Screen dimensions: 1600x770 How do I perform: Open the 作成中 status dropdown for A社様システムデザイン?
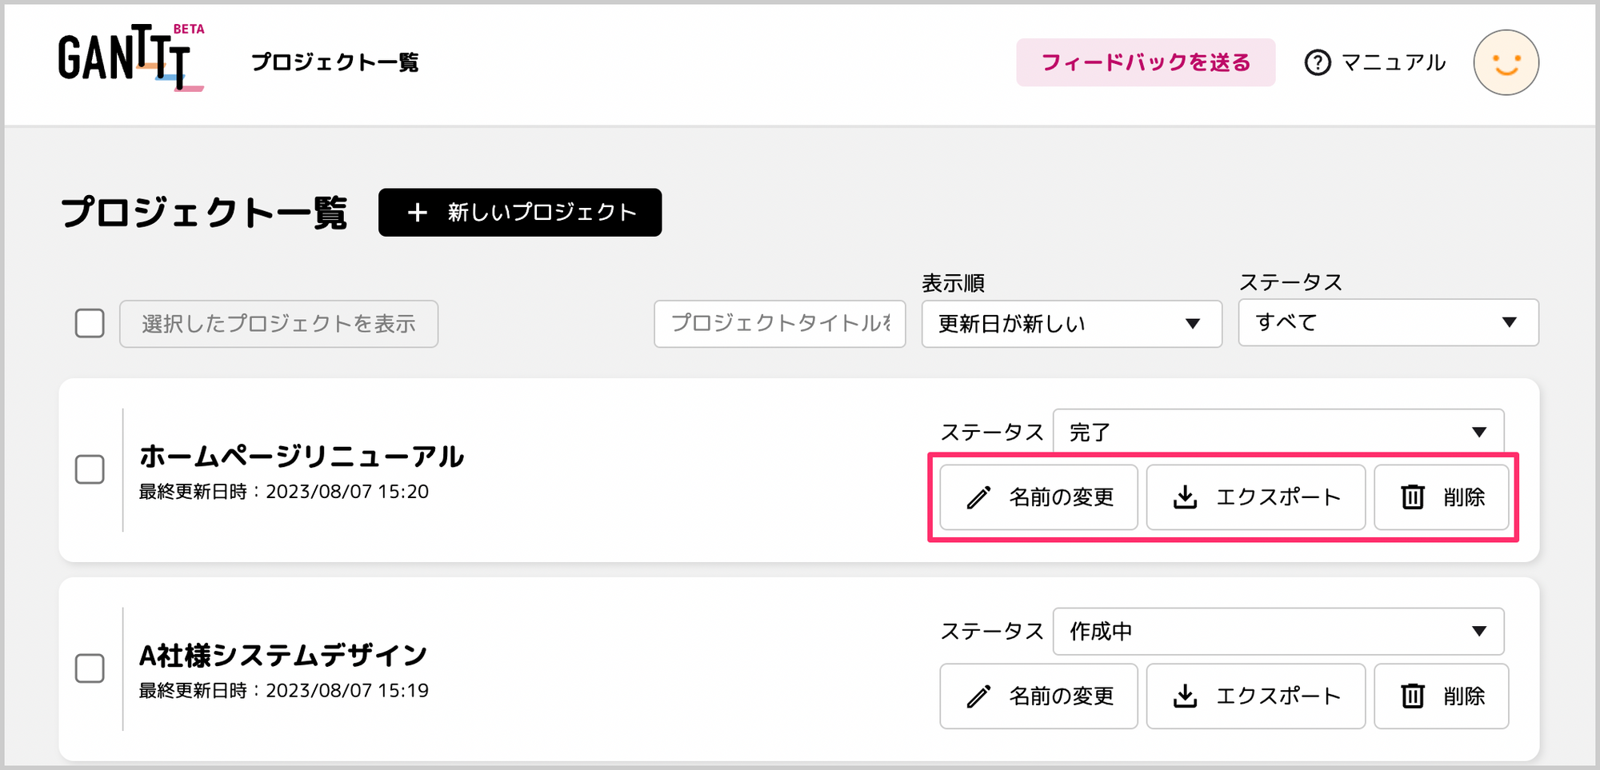[x=1278, y=631]
